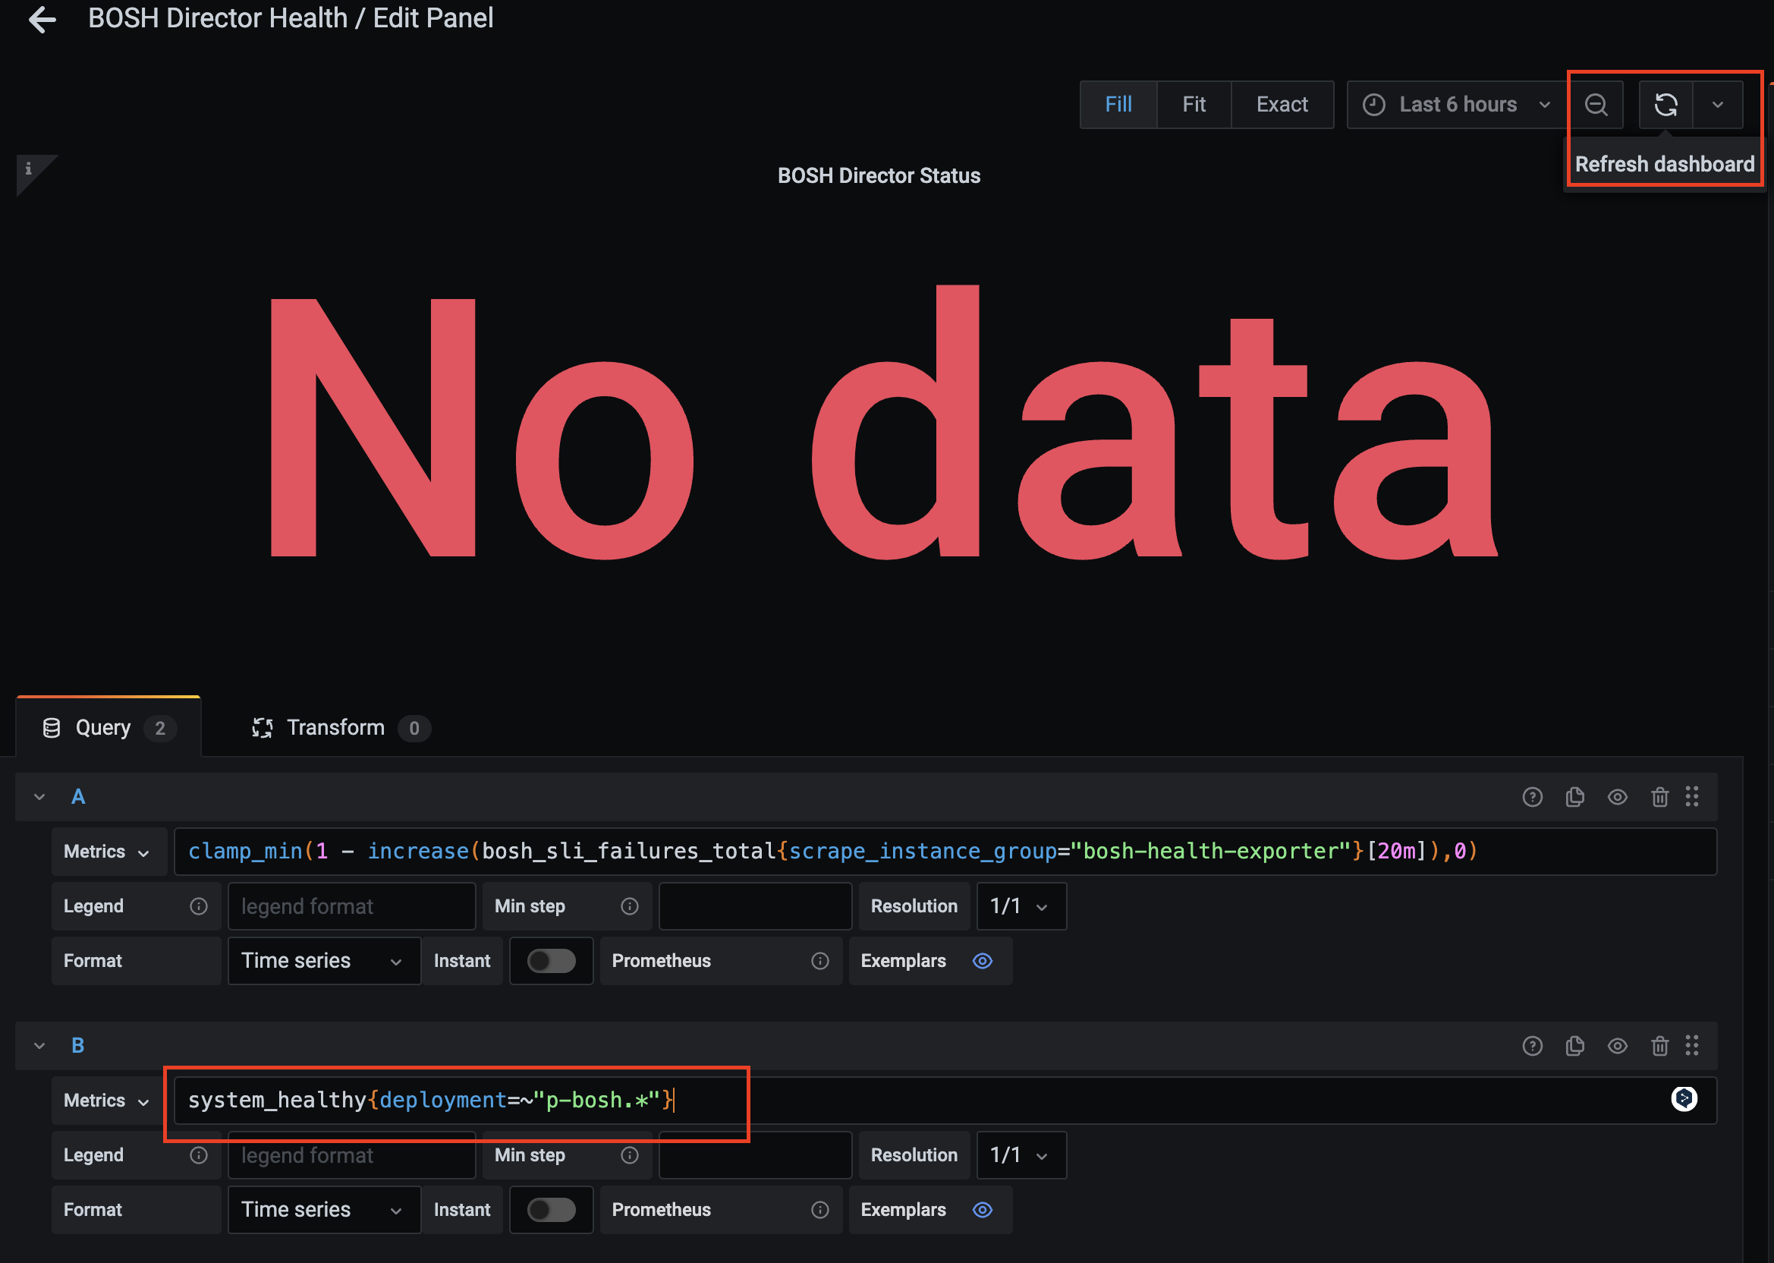Click the Legend info icon in query A
Image resolution: width=1774 pixels, height=1263 pixels.
(199, 906)
